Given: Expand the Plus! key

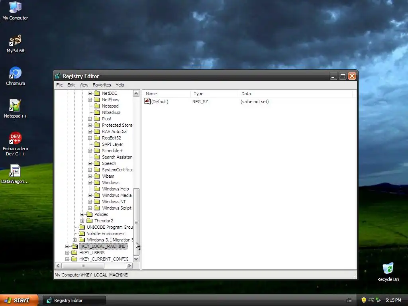Looking at the screenshot, I should tap(90, 119).
